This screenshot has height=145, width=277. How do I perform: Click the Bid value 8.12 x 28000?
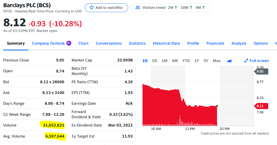click(x=52, y=82)
